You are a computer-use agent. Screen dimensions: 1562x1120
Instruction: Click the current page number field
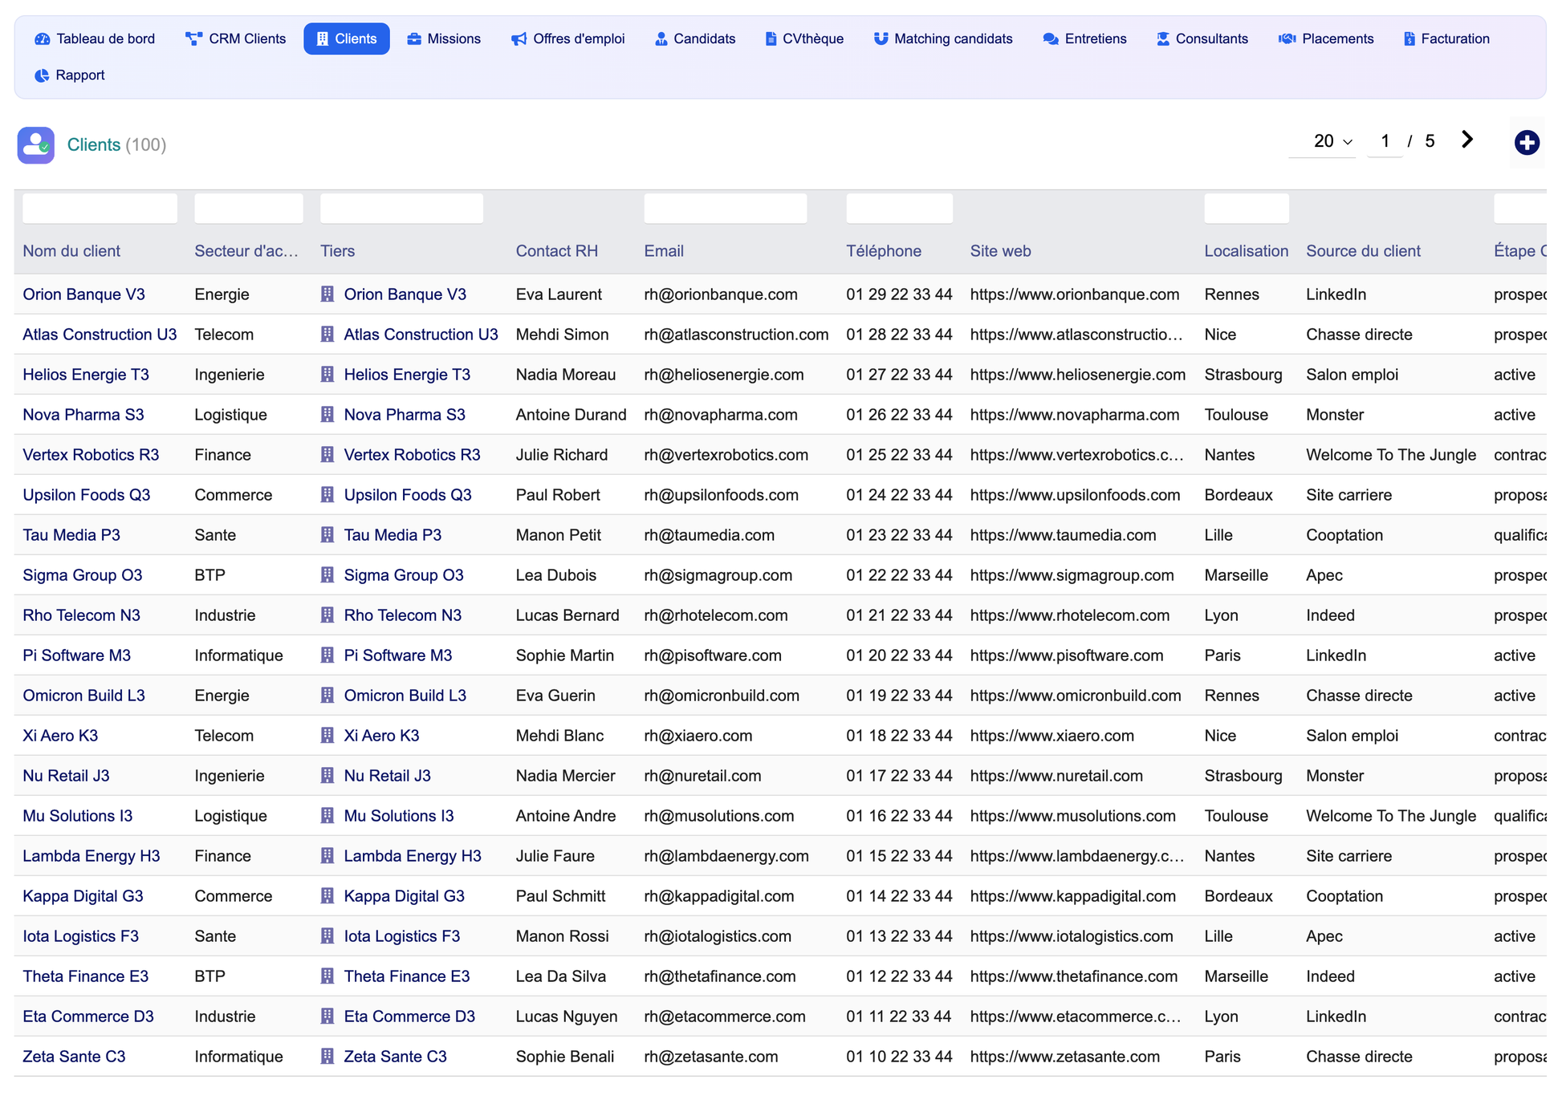(1385, 141)
